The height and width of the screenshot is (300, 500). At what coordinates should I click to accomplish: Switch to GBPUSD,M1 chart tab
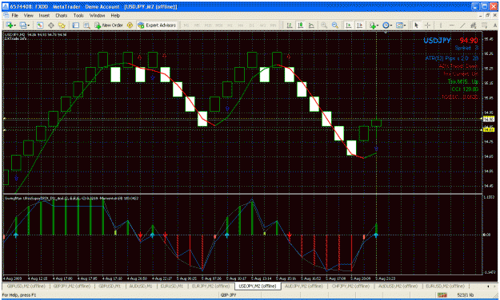110,286
